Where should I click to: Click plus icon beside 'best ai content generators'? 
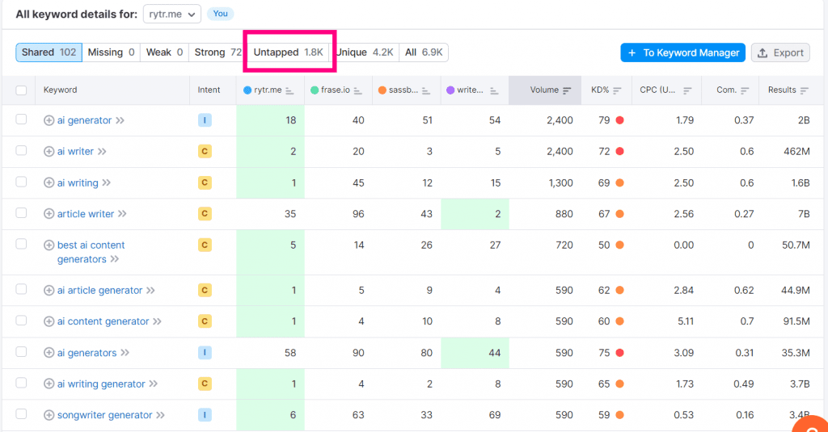pyautogui.click(x=49, y=245)
